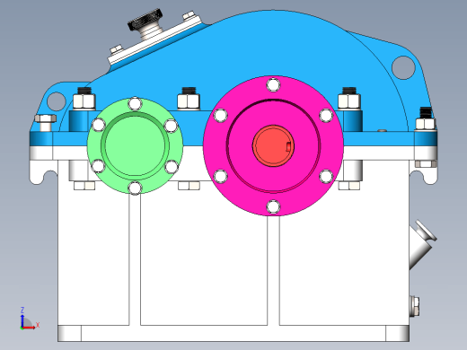Select the green bearing end cap
This screenshot has width=467, height=350.
pos(135,145)
